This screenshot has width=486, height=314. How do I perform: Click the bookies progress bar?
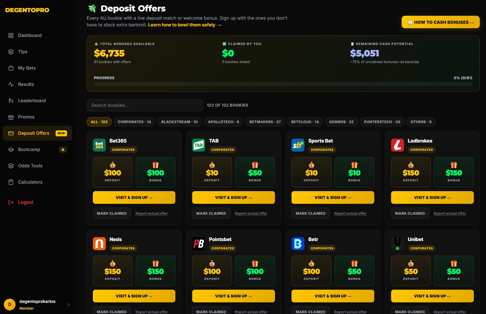point(283,84)
